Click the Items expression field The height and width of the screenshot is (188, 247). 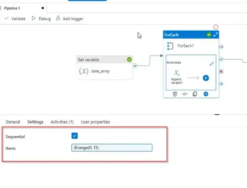(112, 148)
